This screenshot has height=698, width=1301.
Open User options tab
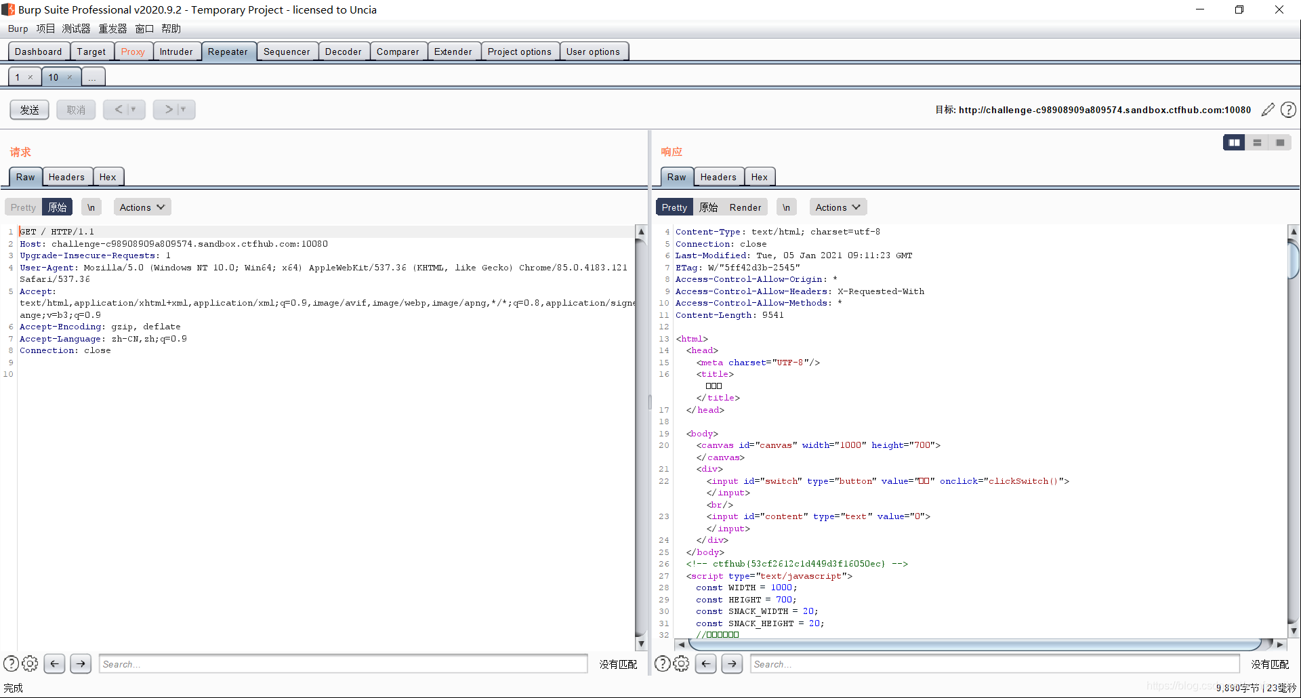click(x=593, y=52)
